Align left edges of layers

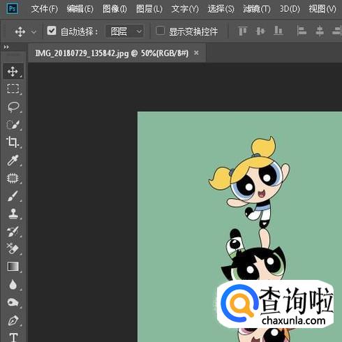[302, 31]
